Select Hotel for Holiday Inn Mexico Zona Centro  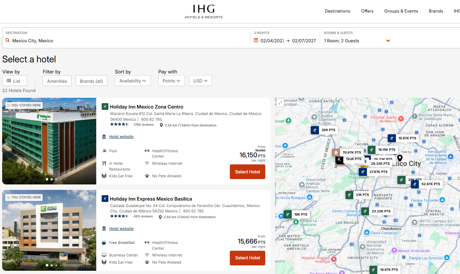pos(248,172)
